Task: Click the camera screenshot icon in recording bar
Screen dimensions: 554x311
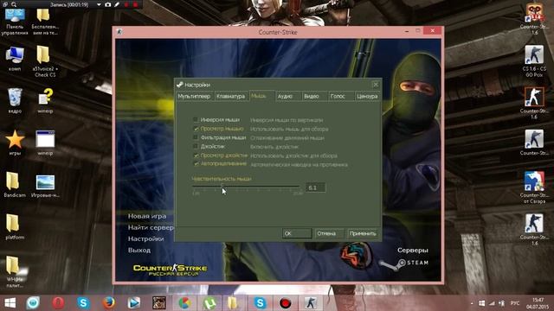Action: pos(107,4)
